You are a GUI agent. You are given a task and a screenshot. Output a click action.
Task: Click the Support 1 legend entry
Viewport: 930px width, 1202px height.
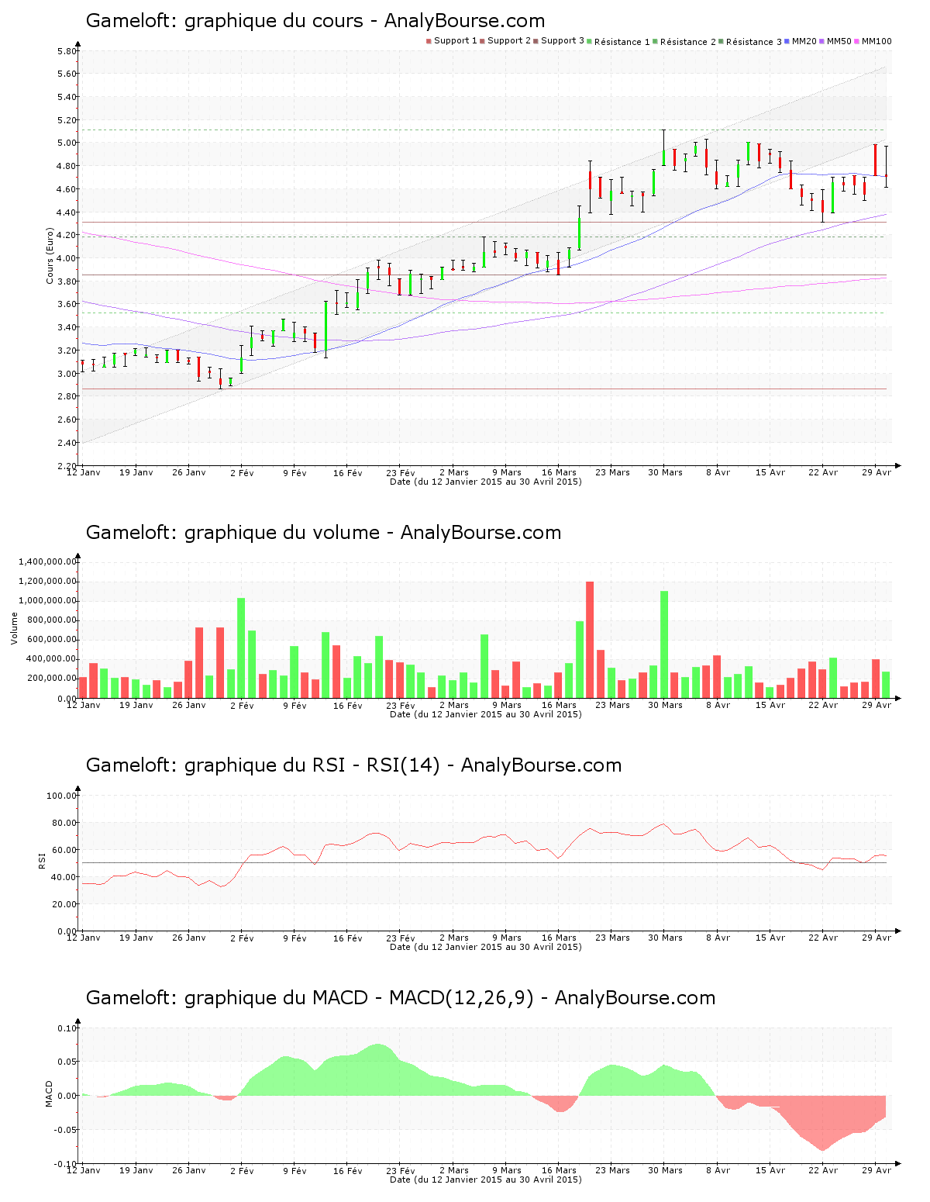click(x=452, y=41)
